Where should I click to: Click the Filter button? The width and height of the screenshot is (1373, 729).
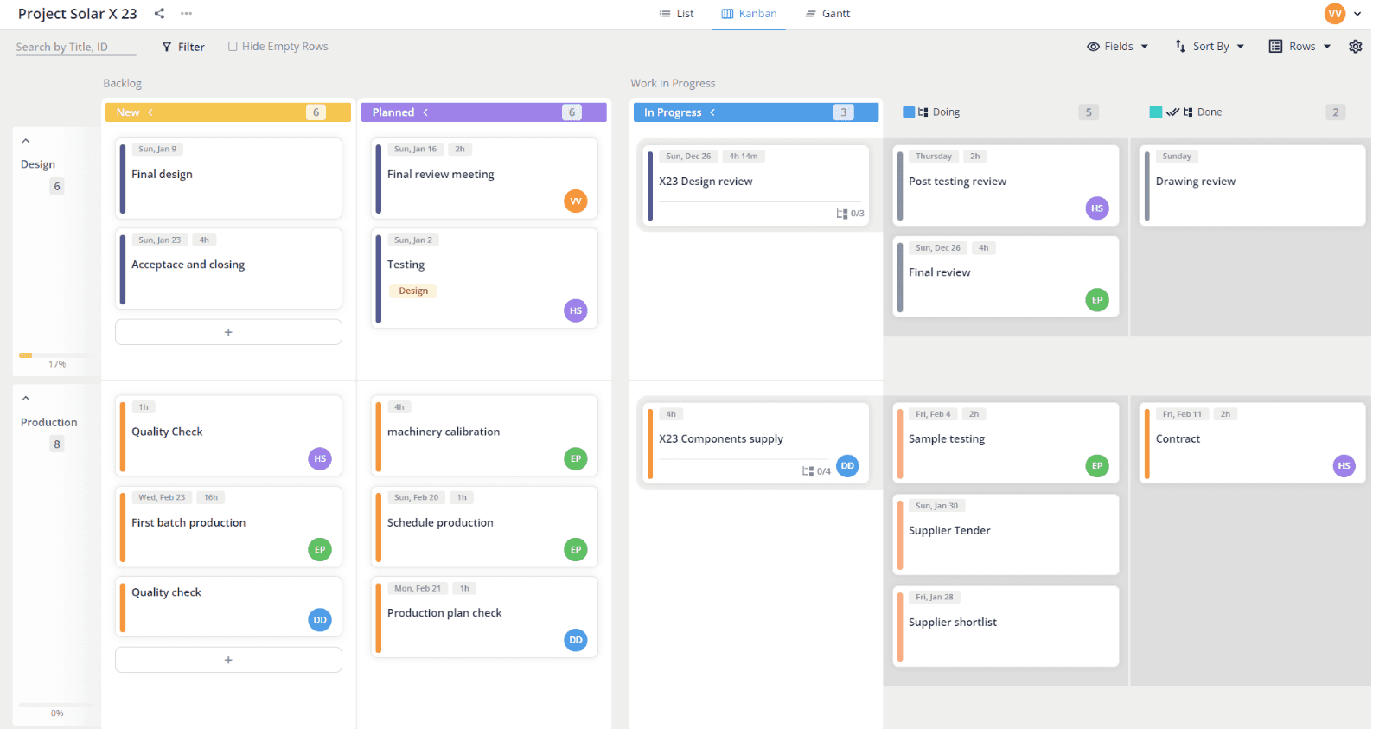183,47
